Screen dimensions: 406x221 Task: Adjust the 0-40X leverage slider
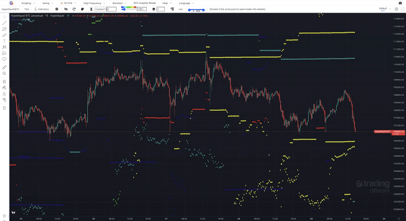pyautogui.click(x=196, y=10)
